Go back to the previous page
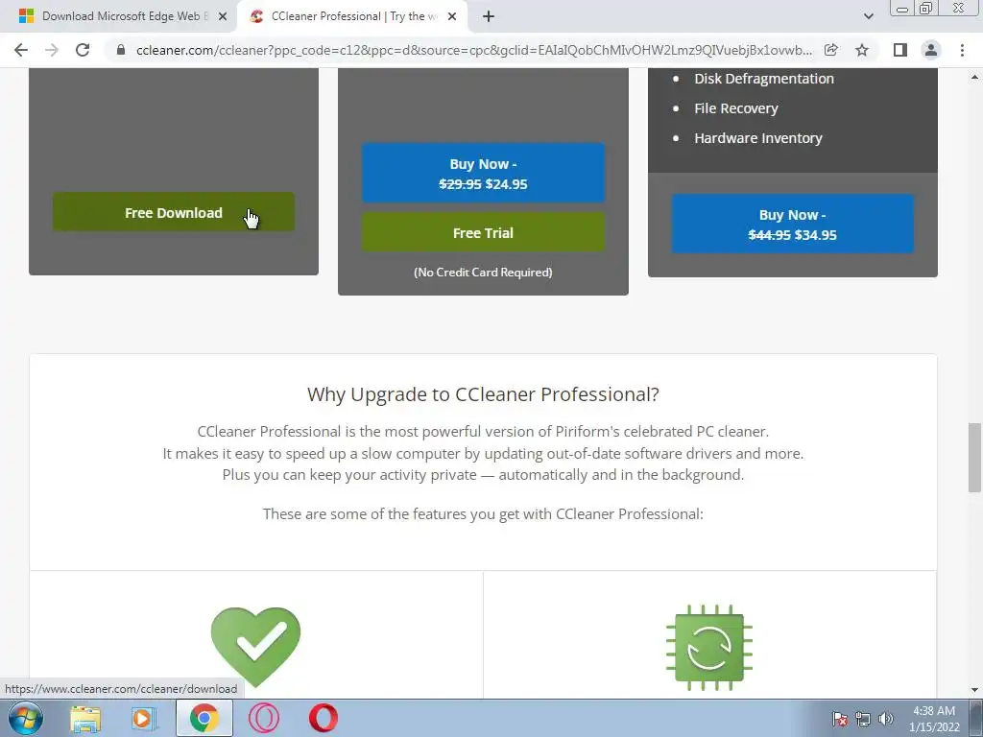This screenshot has height=737, width=983. coord(21,50)
